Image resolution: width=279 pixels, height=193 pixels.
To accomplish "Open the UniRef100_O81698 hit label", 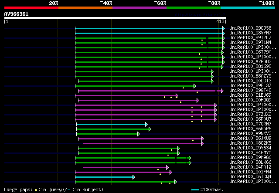I will pos(250,67).
